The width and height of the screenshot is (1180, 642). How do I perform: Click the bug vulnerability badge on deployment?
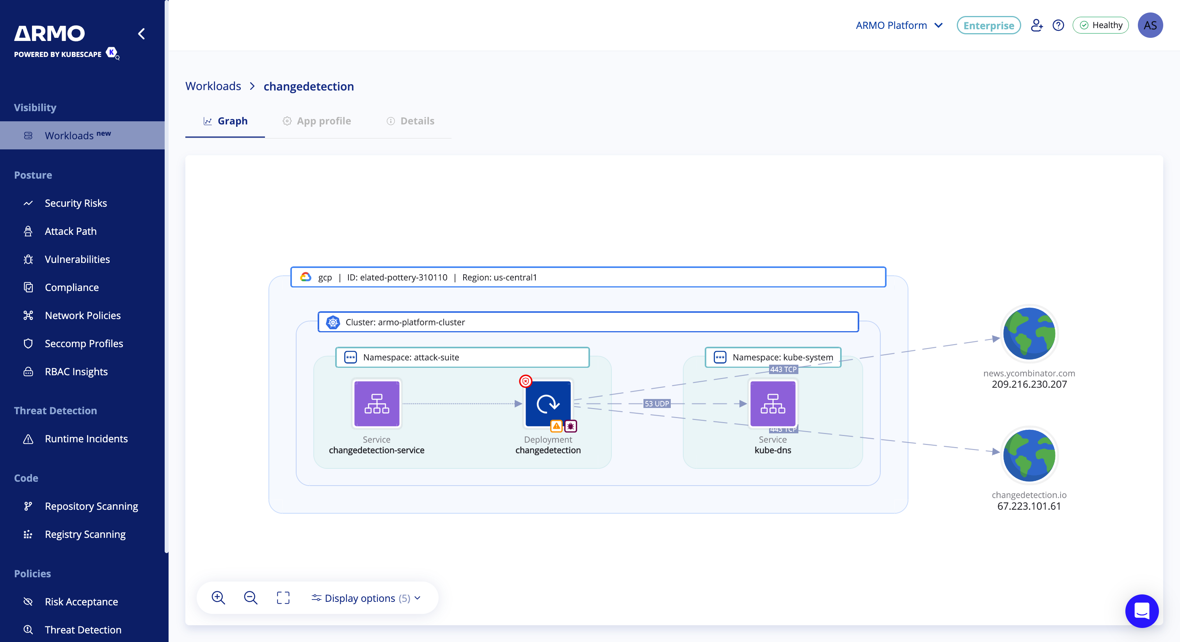[570, 426]
